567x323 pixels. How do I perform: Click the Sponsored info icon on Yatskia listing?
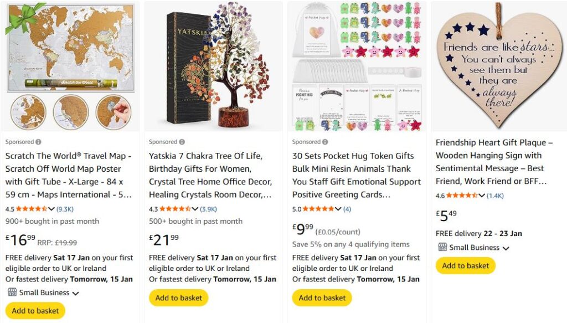[x=182, y=142]
